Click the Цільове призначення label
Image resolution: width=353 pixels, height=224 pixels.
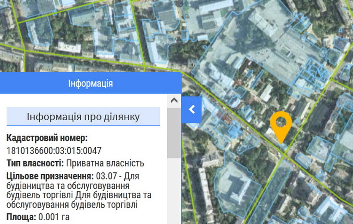click(x=50, y=176)
